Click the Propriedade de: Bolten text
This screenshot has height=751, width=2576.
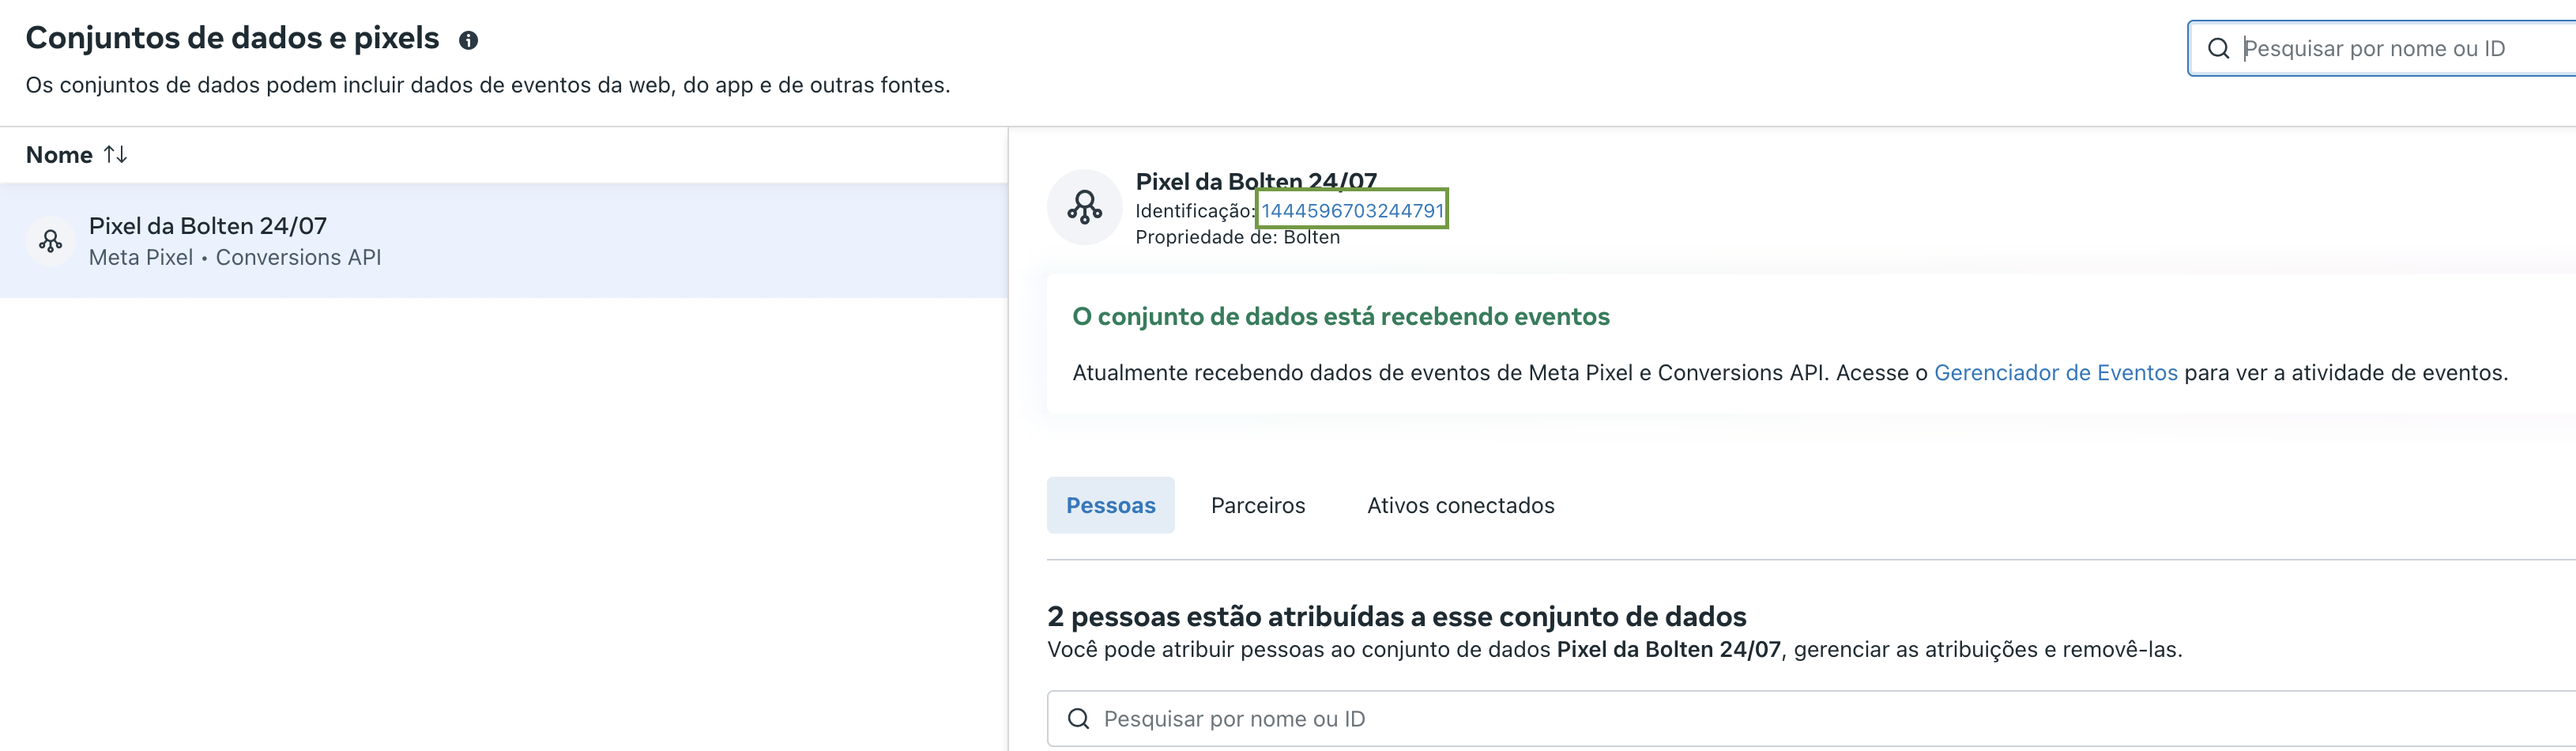tap(1237, 237)
